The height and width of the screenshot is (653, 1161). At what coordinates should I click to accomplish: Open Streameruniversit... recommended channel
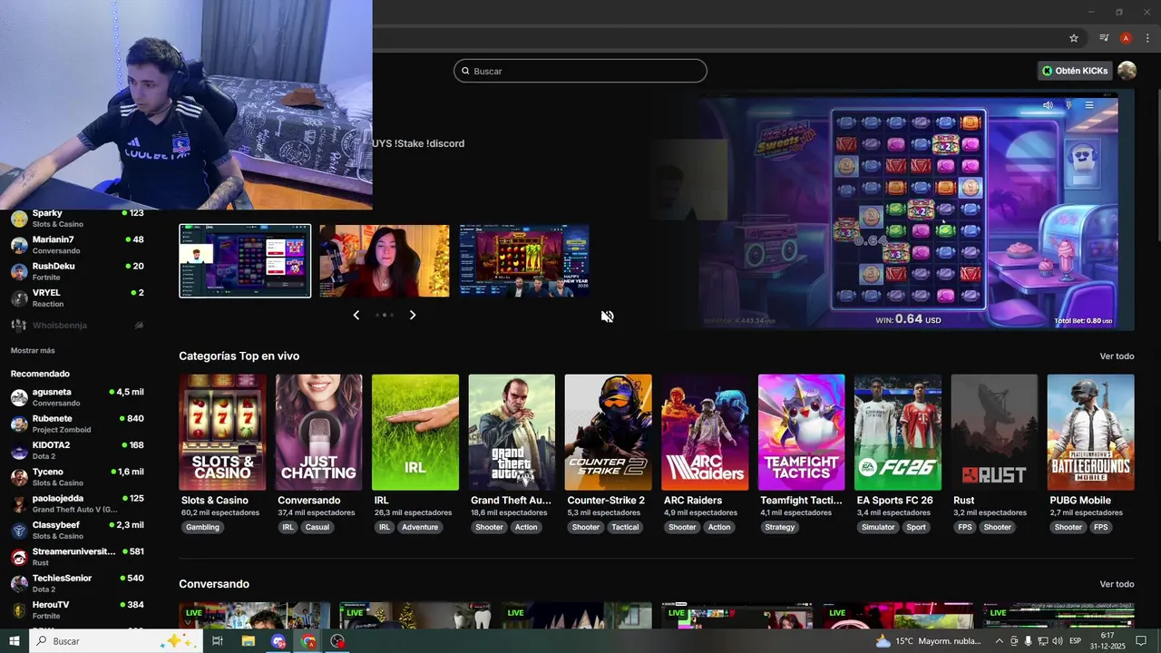click(x=77, y=556)
